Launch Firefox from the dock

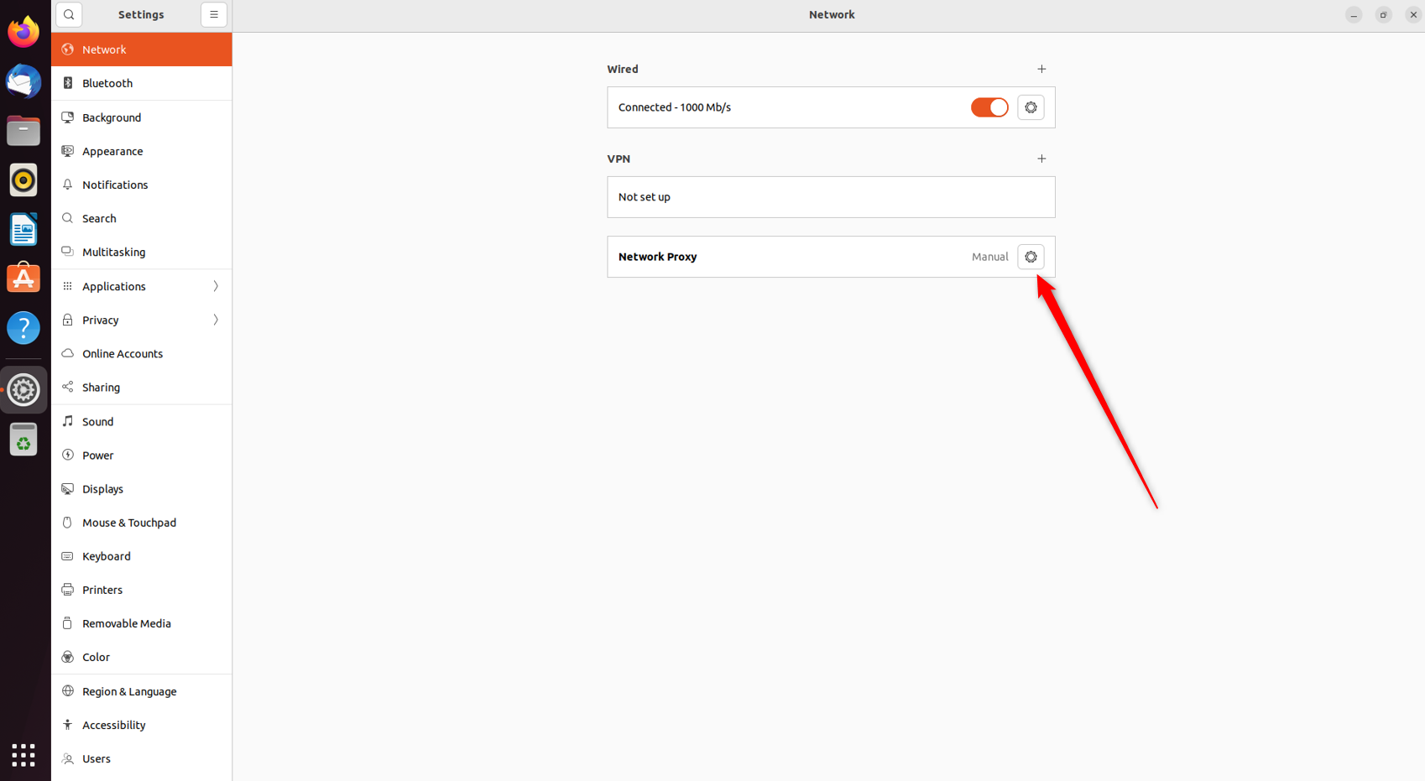[23, 32]
